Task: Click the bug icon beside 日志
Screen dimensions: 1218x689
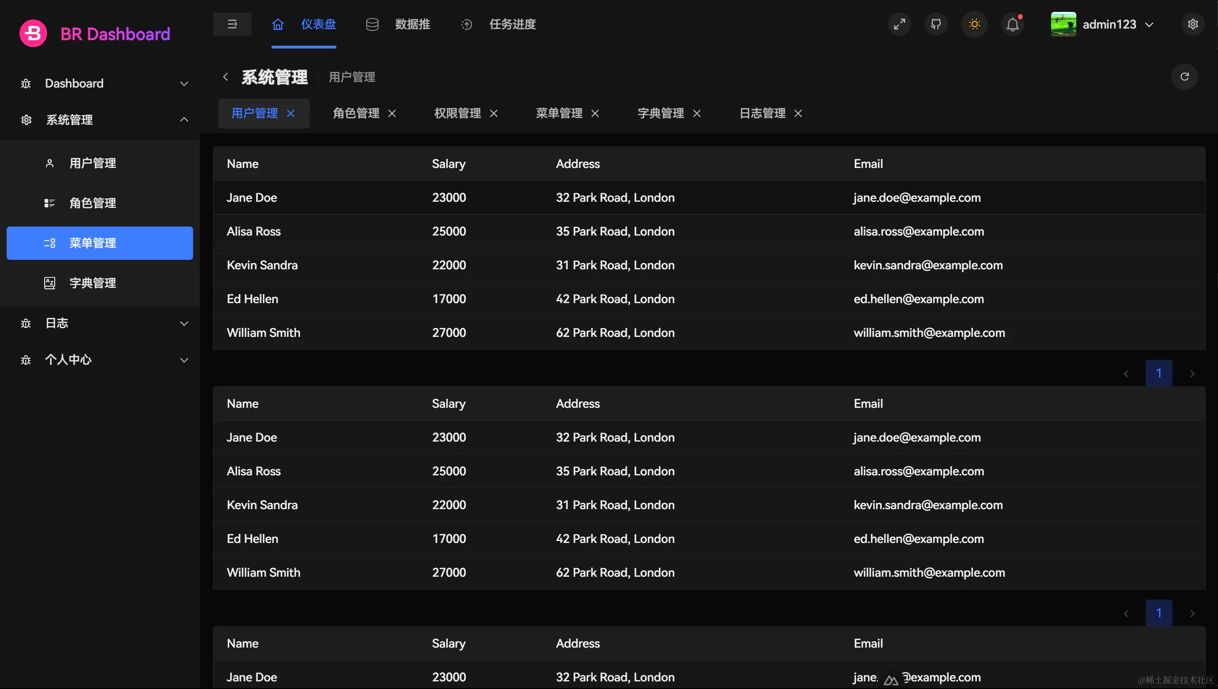Action: tap(26, 324)
